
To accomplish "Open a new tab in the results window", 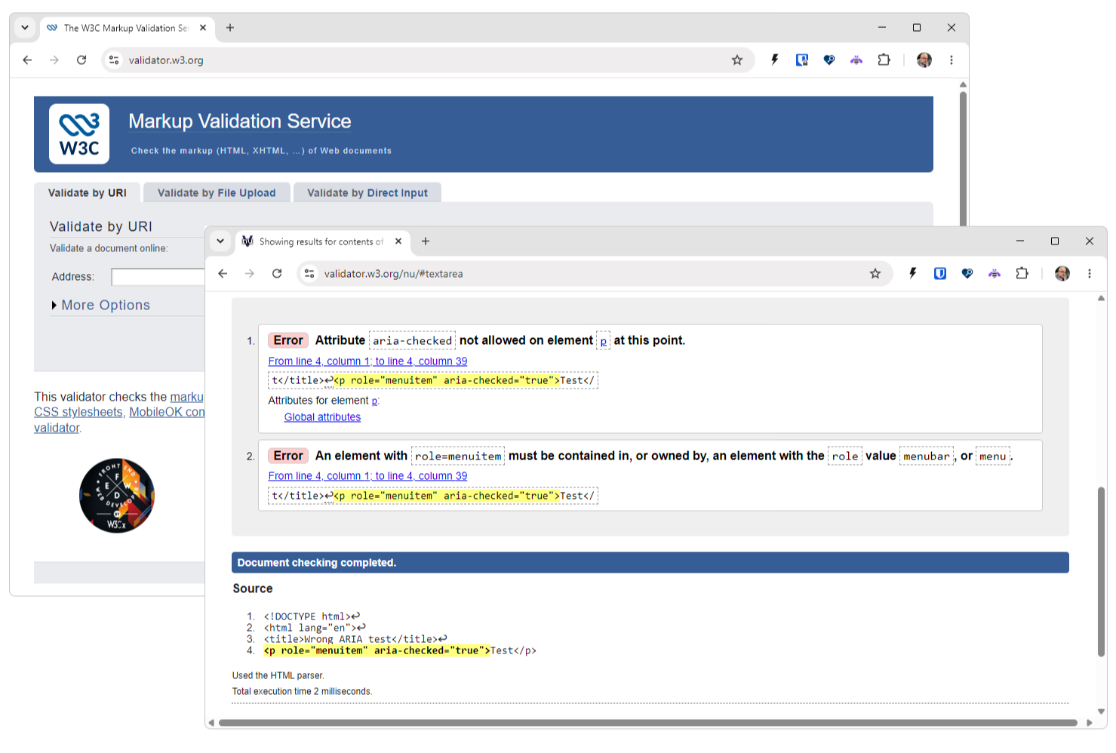I will [426, 241].
